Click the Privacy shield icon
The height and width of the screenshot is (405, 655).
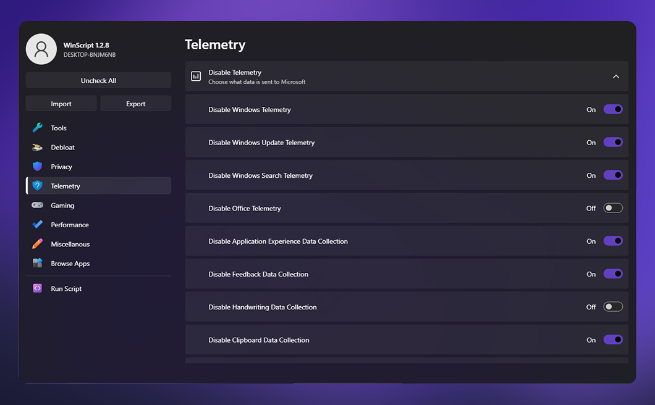coord(38,167)
